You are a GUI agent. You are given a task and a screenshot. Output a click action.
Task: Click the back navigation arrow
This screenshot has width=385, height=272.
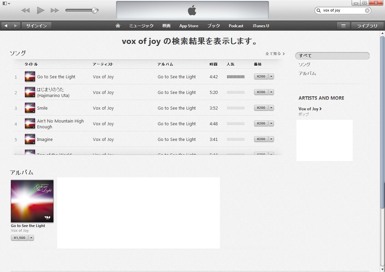[6, 26]
